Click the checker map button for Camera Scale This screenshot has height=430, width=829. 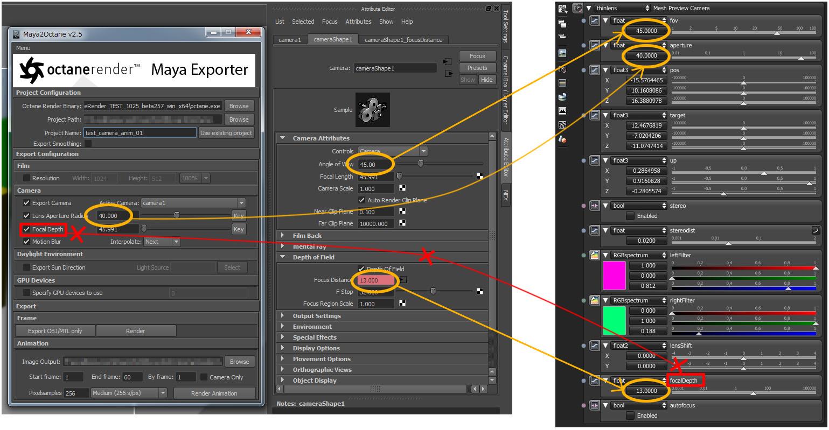[x=402, y=188]
